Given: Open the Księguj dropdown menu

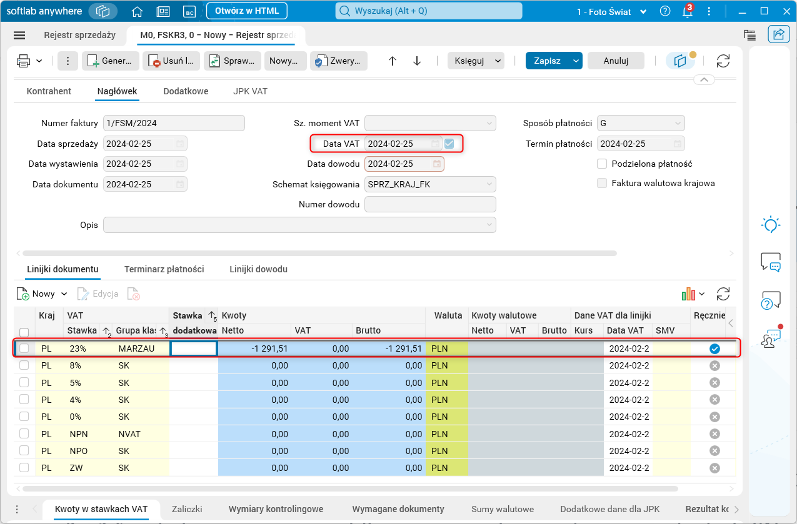Looking at the screenshot, I should click(x=498, y=61).
